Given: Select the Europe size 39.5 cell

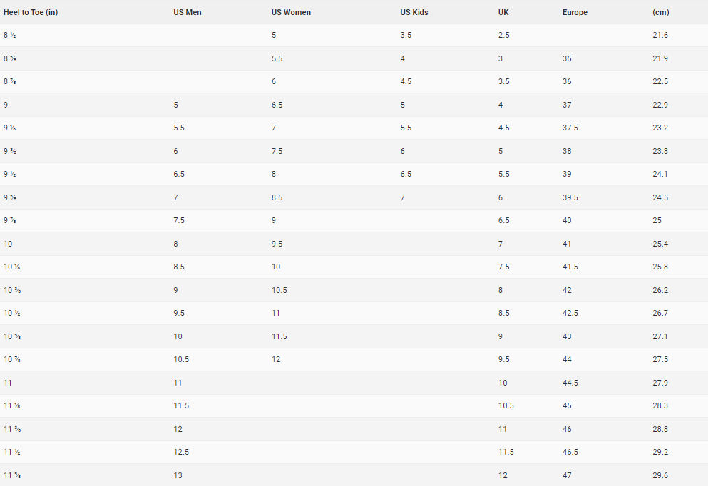Looking at the screenshot, I should click(x=570, y=197).
